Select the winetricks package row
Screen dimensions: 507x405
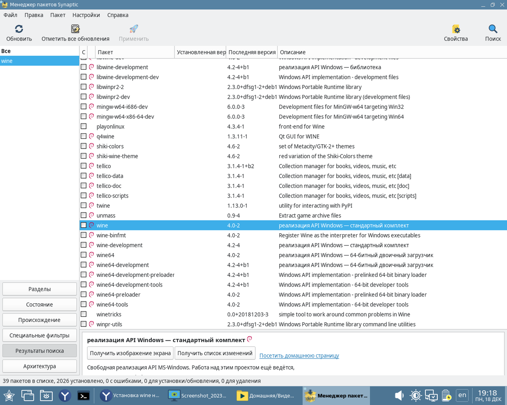[x=293, y=314]
